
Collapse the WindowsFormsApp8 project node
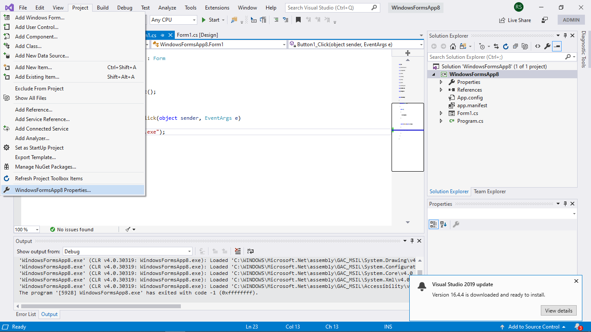434,74
